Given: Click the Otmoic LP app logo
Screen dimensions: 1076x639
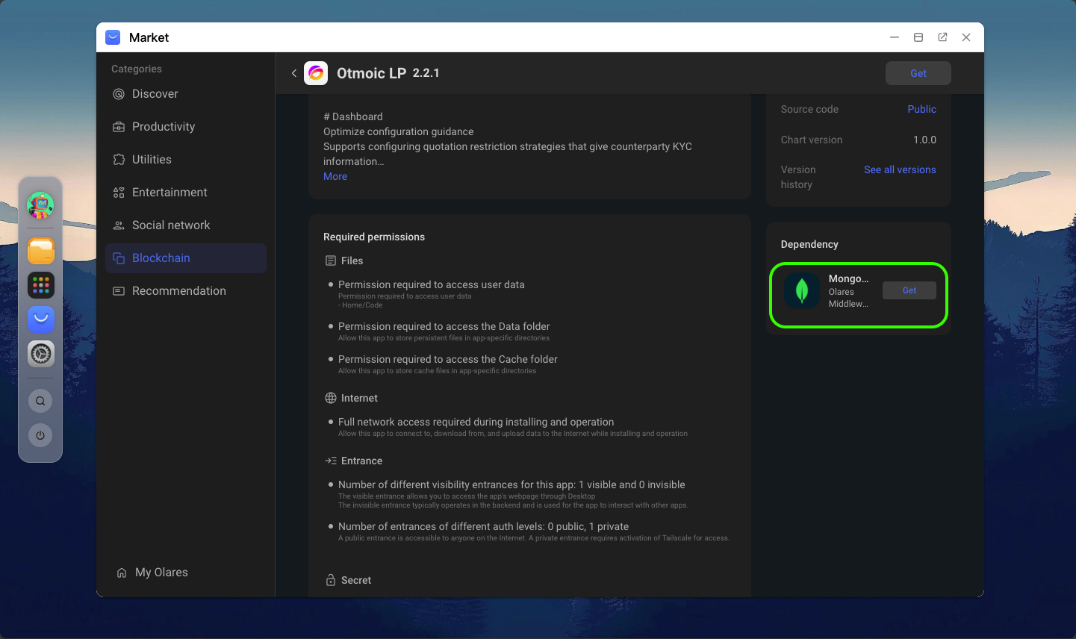Looking at the screenshot, I should coord(316,73).
